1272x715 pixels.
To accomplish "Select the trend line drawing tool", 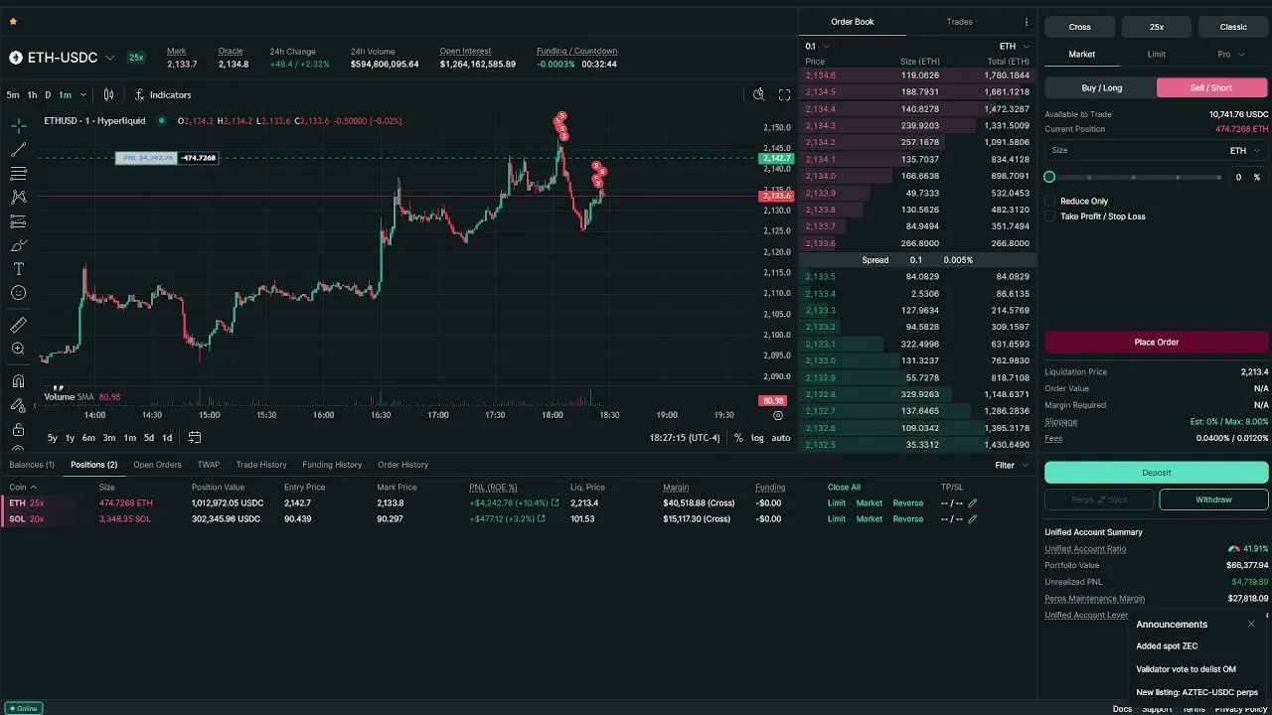I will click(x=18, y=150).
